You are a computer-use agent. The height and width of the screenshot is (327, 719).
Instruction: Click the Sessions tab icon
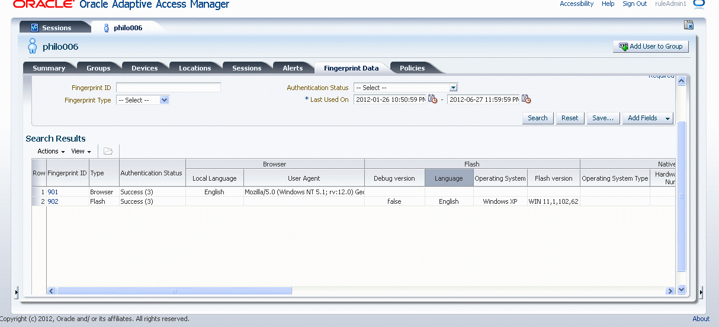point(34,28)
